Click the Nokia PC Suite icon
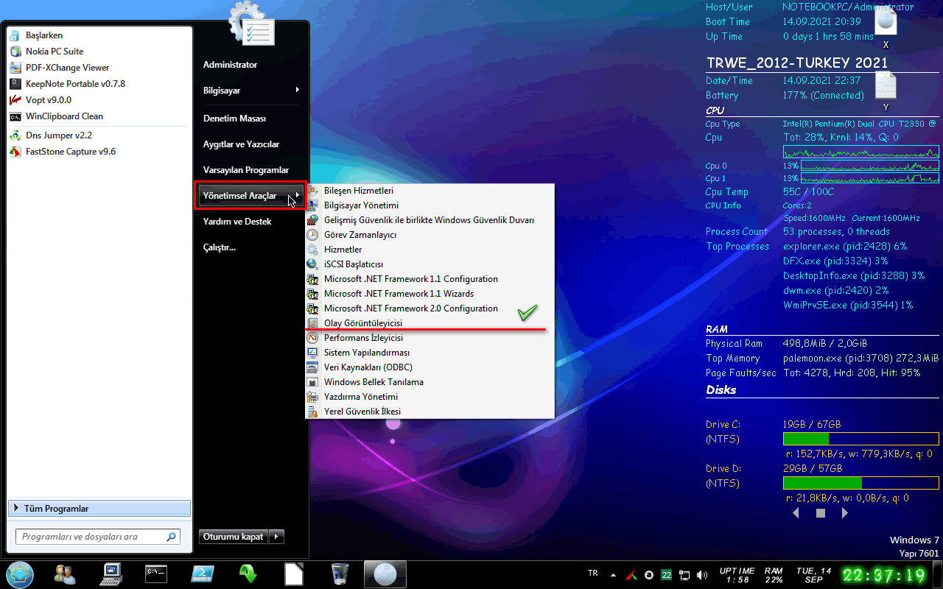 coord(15,52)
